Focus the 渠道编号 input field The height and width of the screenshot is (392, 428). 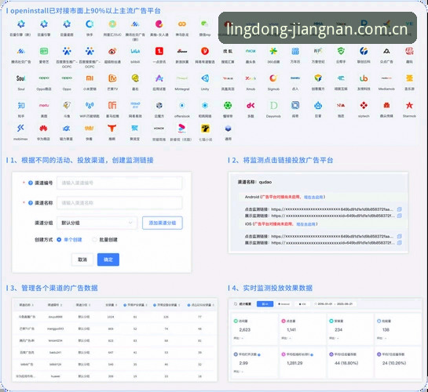[119, 183]
